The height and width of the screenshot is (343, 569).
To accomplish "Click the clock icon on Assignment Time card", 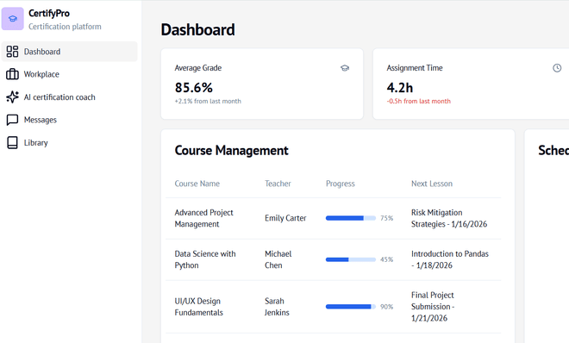I will click(x=557, y=68).
